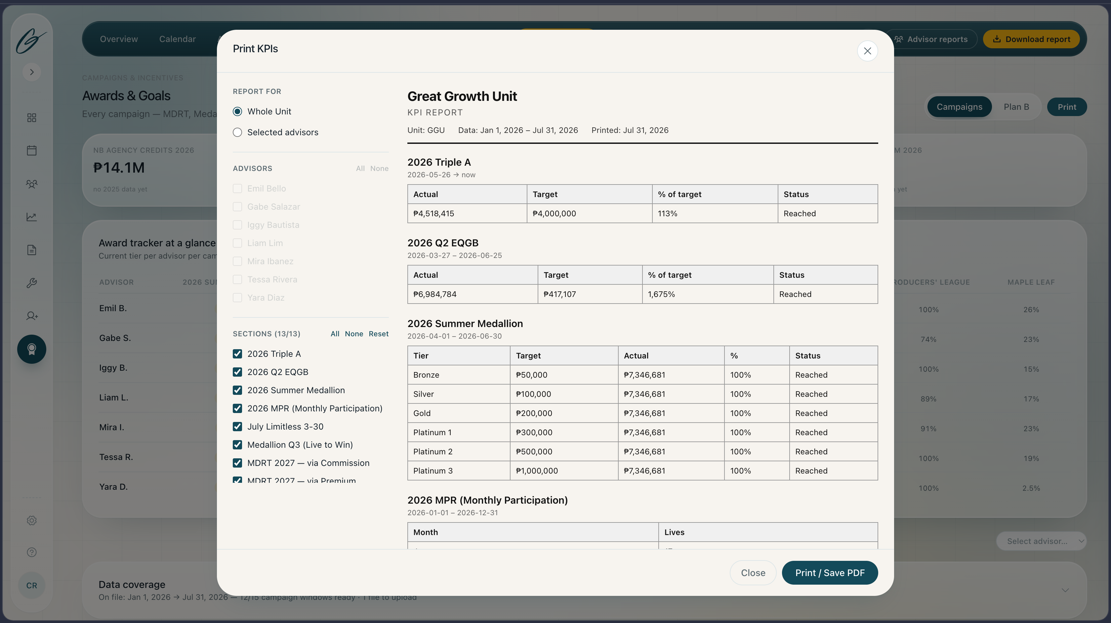Open the Overview tab
This screenshot has width=1111, height=623.
coord(119,39)
